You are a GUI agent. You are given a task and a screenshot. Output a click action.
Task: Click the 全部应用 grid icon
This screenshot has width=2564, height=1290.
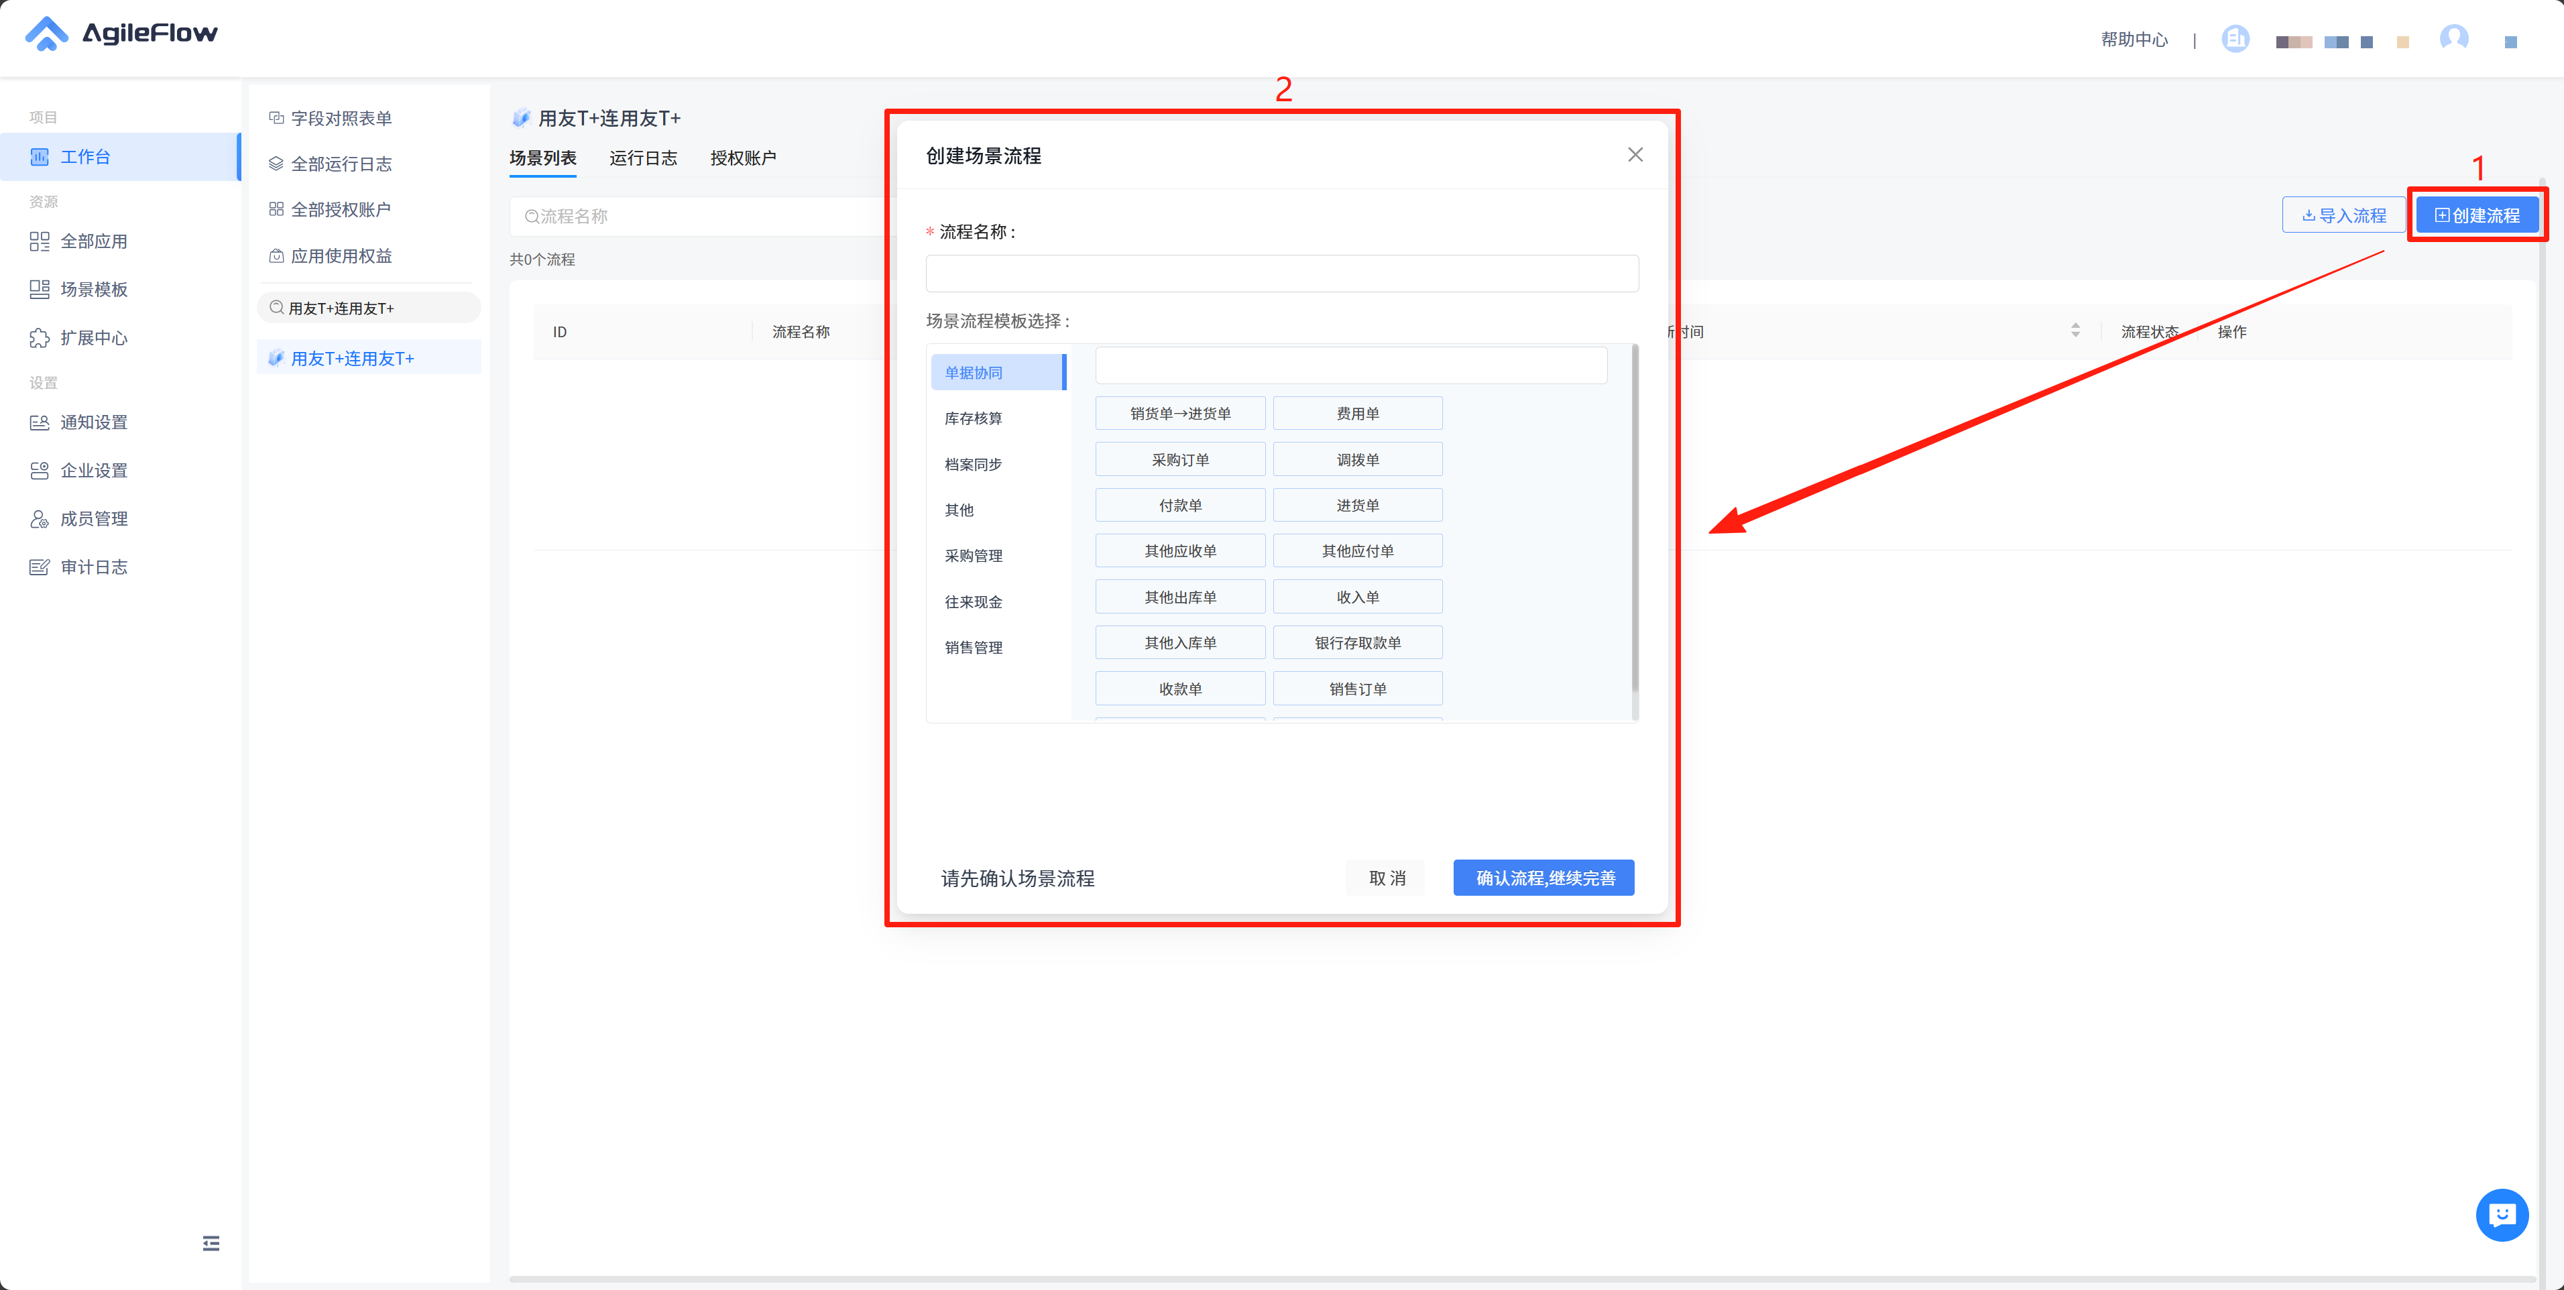[x=40, y=241]
